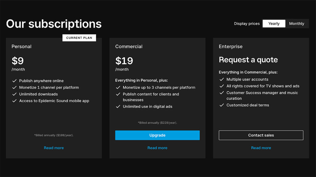Click checkmark beside Monetize up to 3 channels
Screen dimensions: 316x177
pyautogui.click(x=118, y=88)
